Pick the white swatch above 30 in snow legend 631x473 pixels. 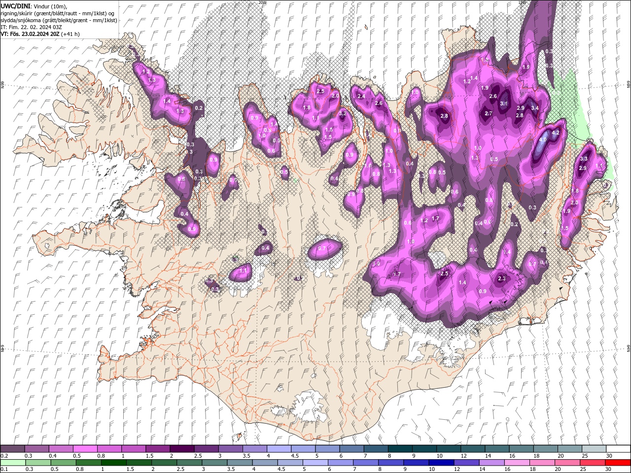pos(618,449)
